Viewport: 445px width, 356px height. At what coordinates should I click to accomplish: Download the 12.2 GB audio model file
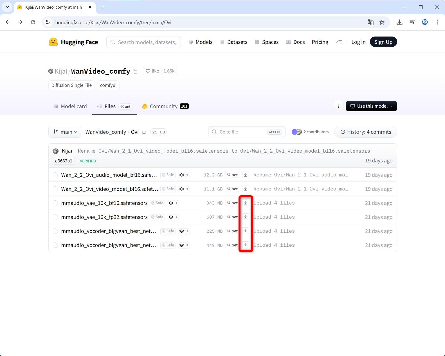pyautogui.click(x=246, y=175)
